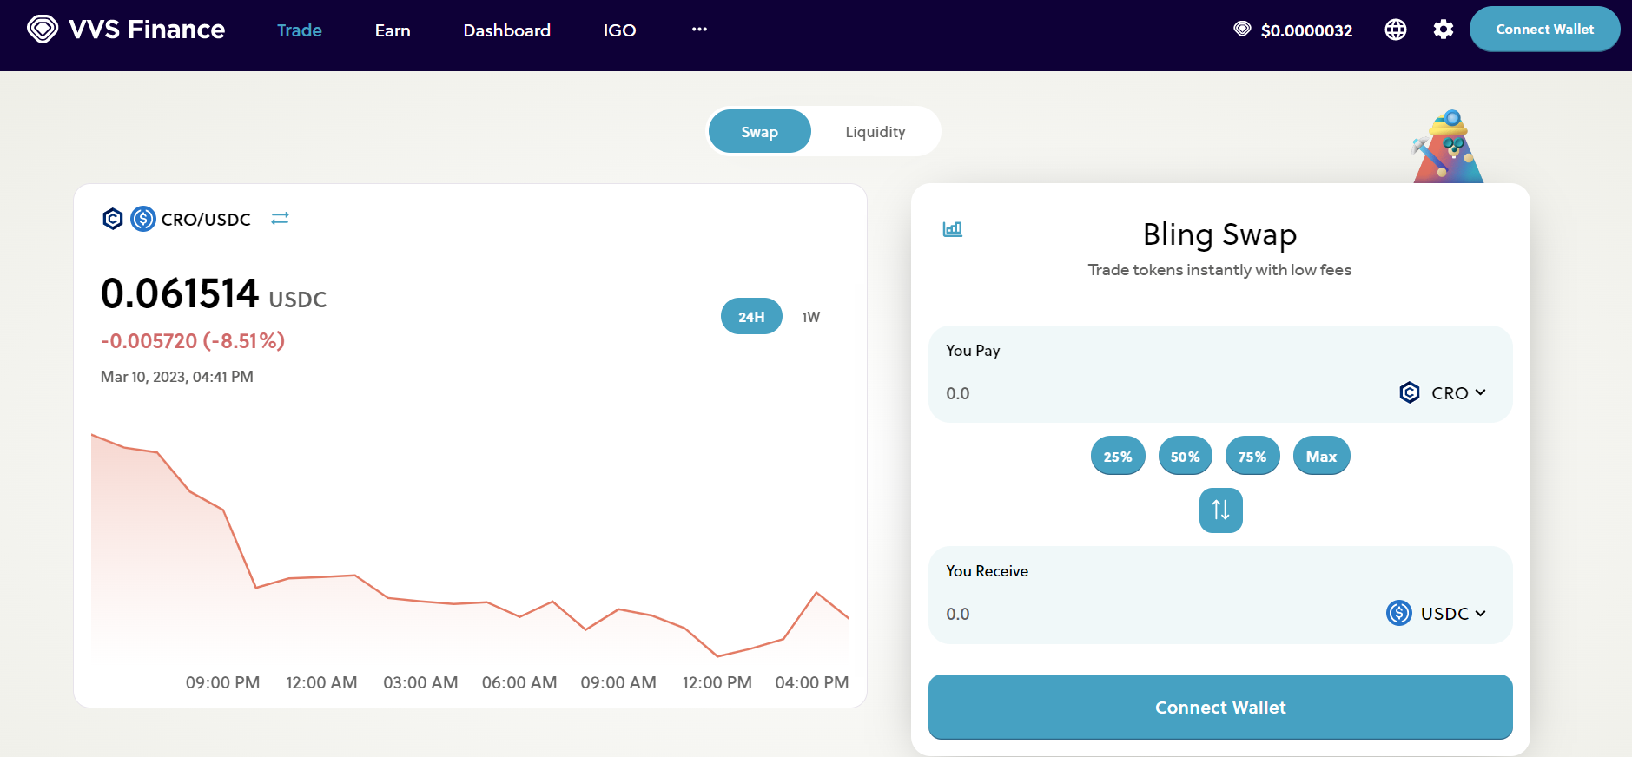Screen dimensions: 1632x757
Task: Select the 1W chart range
Action: (x=810, y=317)
